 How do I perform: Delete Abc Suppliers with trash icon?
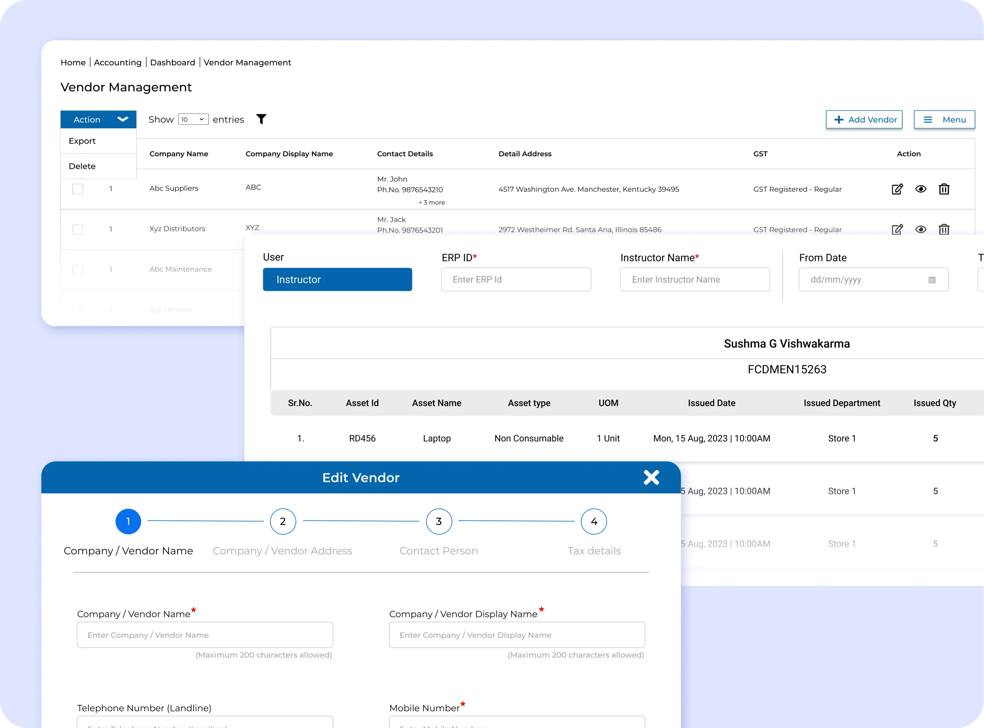coord(944,189)
